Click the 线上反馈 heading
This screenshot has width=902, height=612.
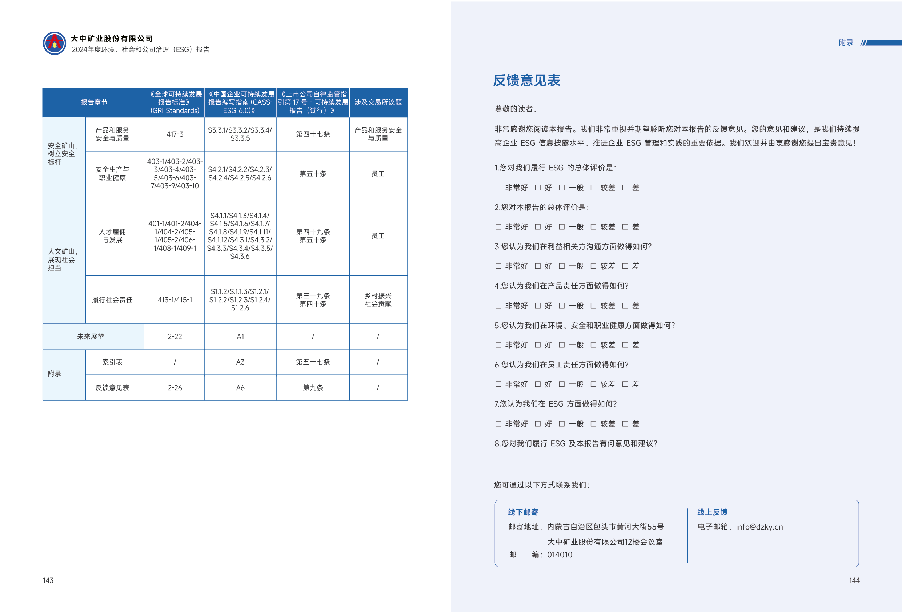712,512
